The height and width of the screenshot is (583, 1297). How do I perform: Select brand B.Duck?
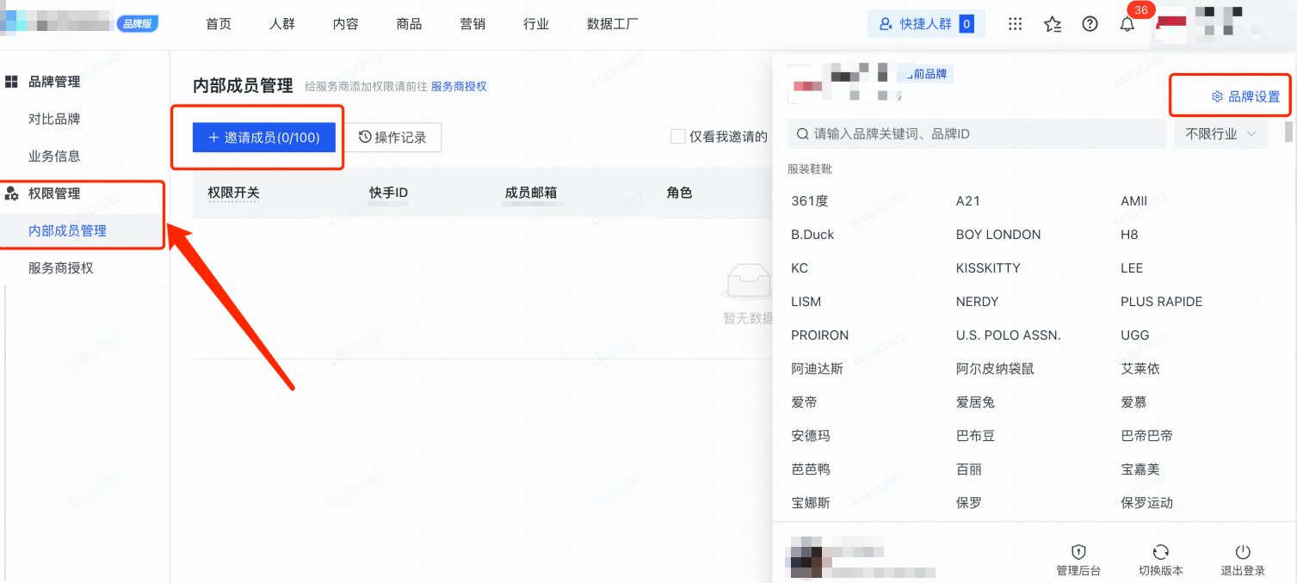coord(812,235)
